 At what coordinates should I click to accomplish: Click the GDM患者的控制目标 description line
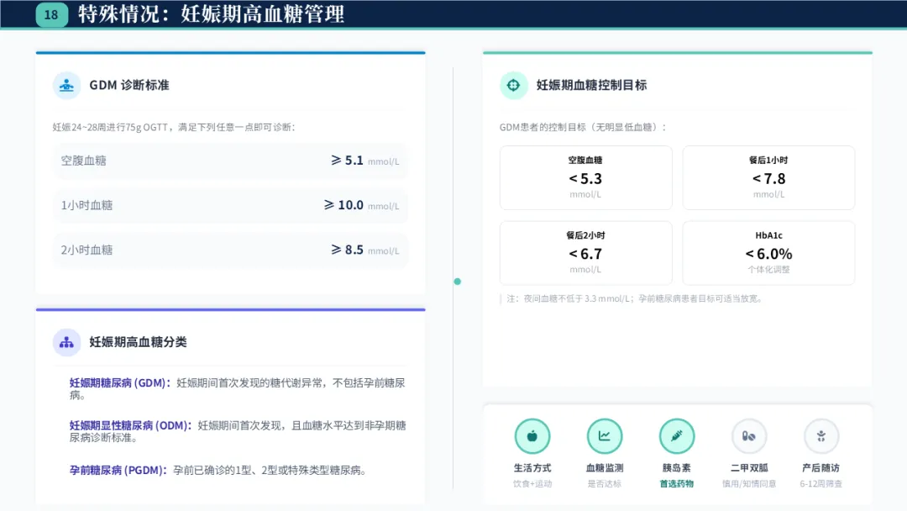(x=583, y=127)
